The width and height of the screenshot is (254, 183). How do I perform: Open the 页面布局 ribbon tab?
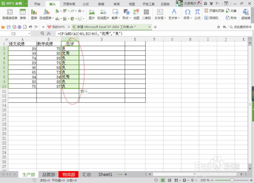coord(69,4)
